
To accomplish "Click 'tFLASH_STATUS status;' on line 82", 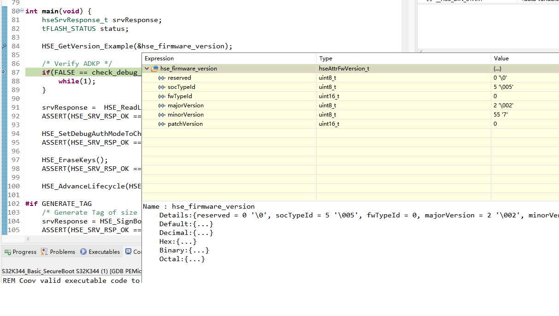I will pos(85,29).
